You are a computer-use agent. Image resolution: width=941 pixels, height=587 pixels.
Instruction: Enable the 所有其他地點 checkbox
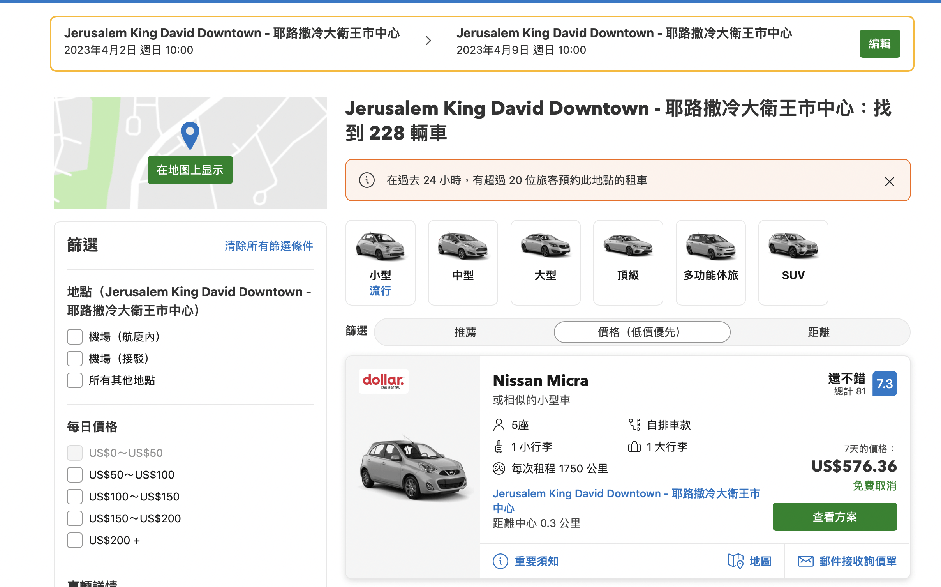[75, 380]
